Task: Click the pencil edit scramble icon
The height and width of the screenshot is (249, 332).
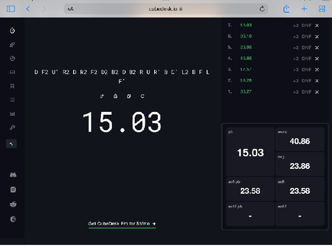Action: pos(102,96)
